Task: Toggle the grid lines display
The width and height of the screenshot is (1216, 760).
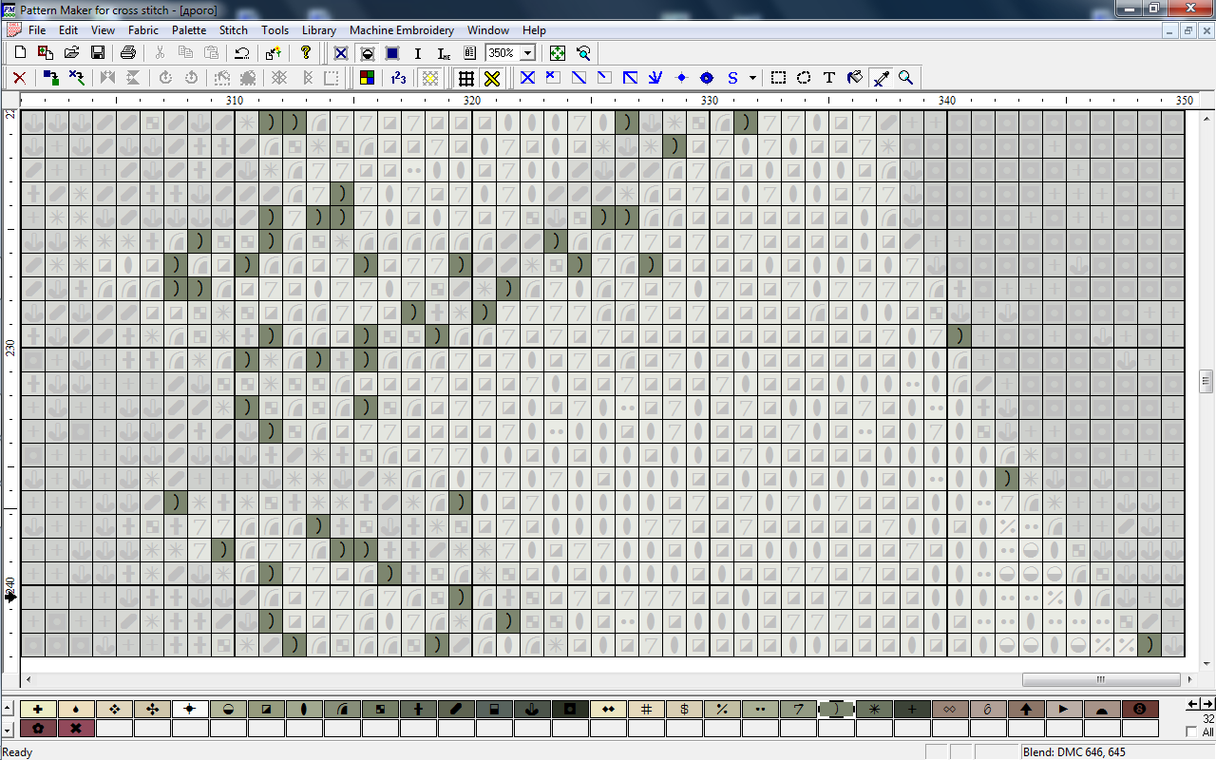Action: 465,78
